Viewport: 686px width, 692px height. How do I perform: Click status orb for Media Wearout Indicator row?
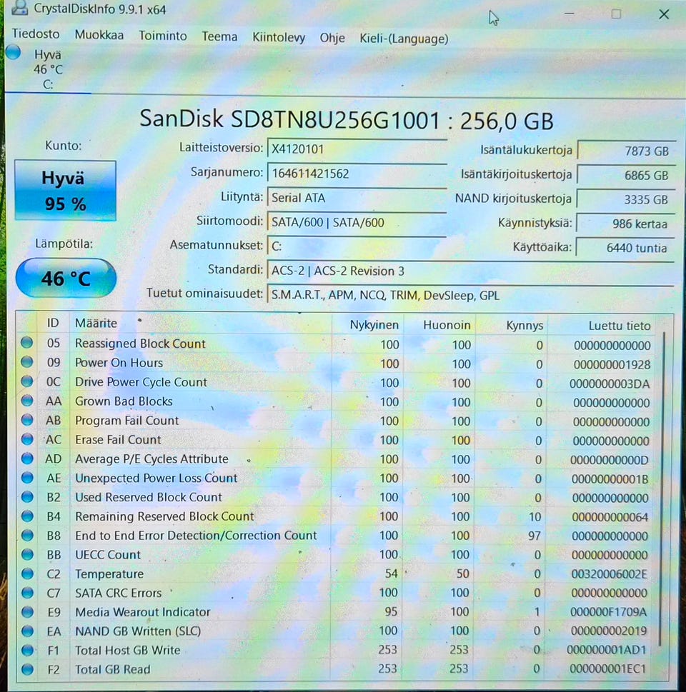pos(27,612)
